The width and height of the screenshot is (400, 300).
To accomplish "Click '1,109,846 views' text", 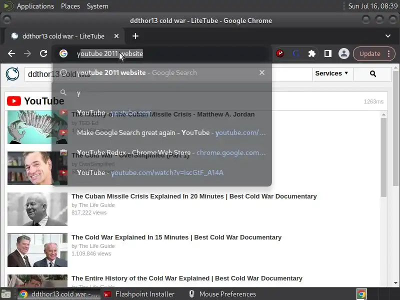I will (x=91, y=253).
